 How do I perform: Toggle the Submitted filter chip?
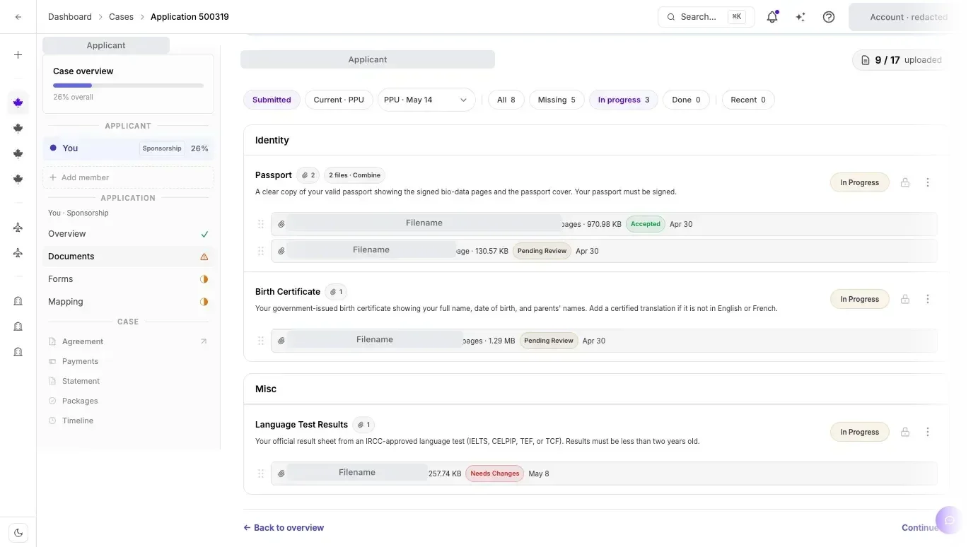pos(272,100)
